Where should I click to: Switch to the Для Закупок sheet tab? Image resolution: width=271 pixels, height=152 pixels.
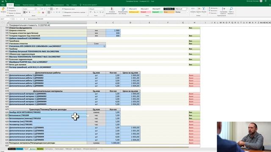tap(77, 149)
